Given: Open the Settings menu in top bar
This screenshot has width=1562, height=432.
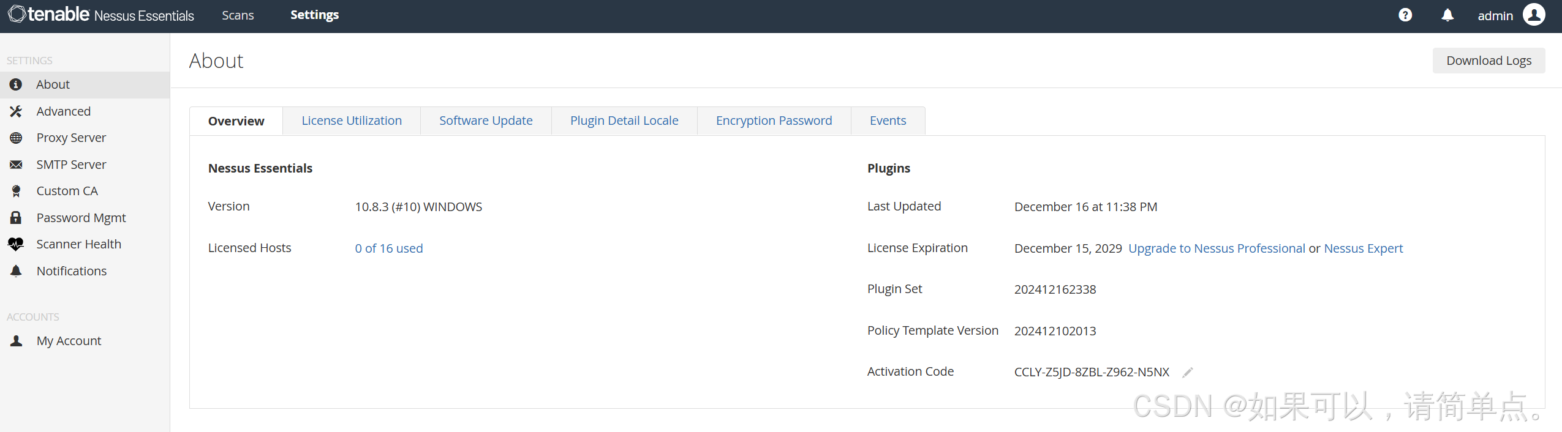Looking at the screenshot, I should tap(314, 15).
